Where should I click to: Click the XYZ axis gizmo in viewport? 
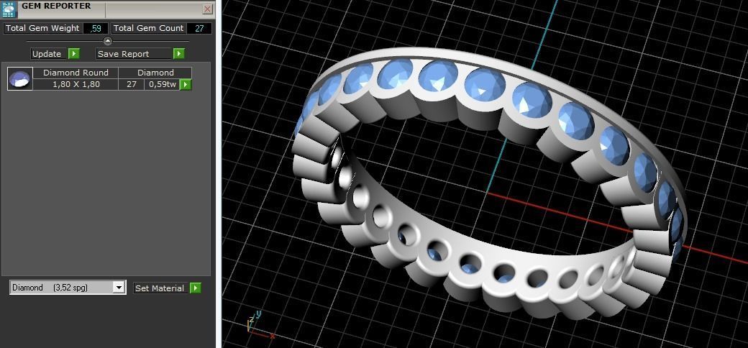[x=260, y=324]
